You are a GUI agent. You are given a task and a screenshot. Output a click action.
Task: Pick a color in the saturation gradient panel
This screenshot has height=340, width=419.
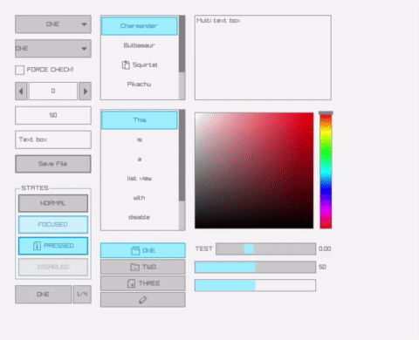tap(254, 171)
